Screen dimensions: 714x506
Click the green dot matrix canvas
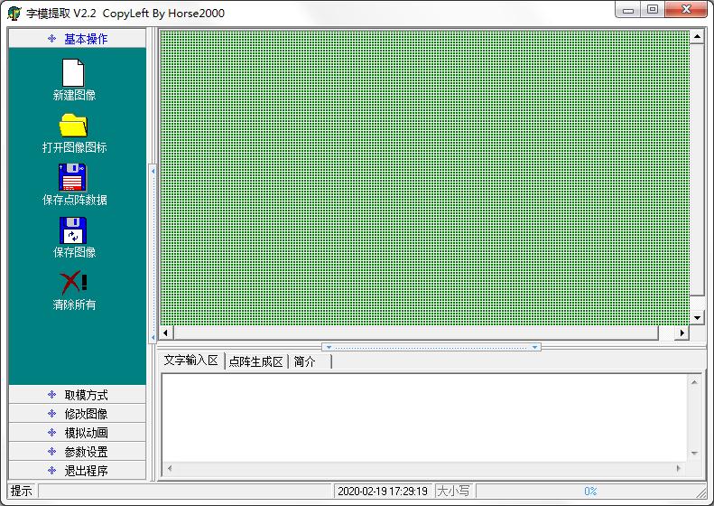pyautogui.click(x=424, y=176)
